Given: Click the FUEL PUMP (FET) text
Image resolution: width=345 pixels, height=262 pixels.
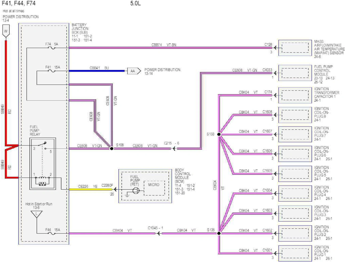Looking at the screenshot, I should tap(135, 181).
